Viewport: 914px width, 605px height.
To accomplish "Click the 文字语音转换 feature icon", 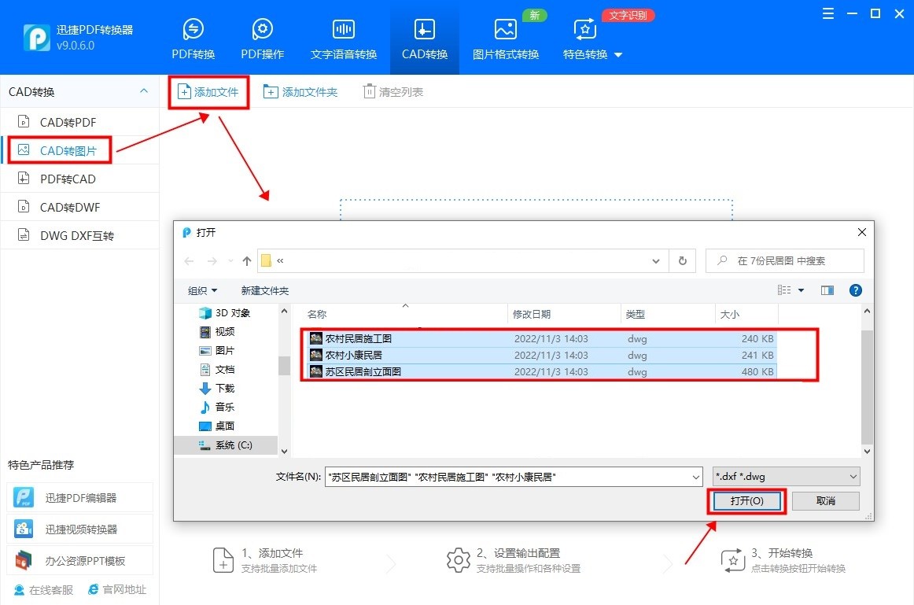I will coord(343,30).
